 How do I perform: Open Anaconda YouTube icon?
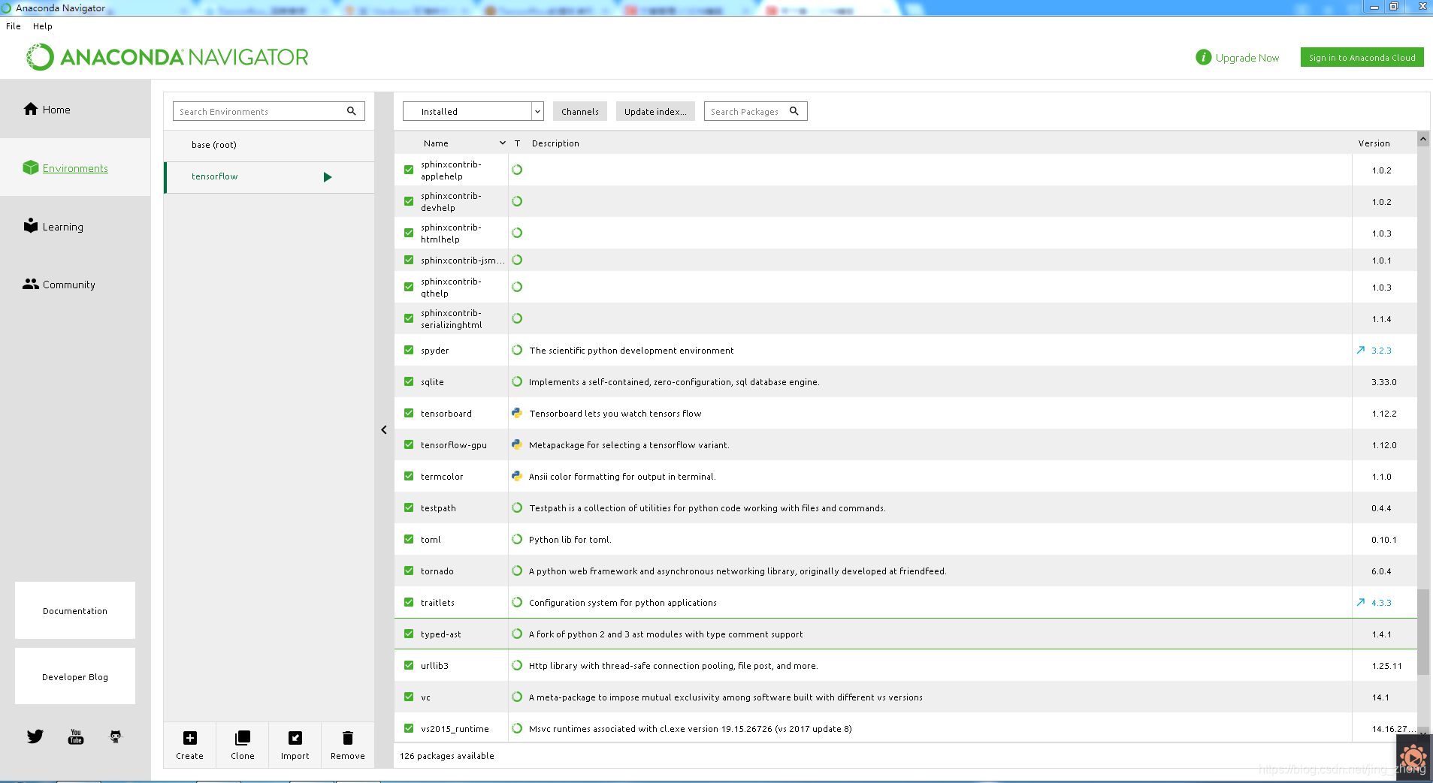click(76, 736)
